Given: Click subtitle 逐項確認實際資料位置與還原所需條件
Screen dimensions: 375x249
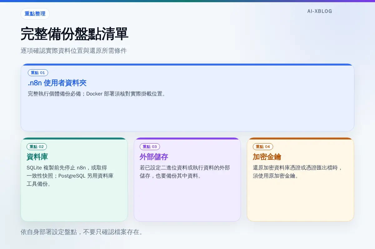Looking at the screenshot, I should point(74,51).
